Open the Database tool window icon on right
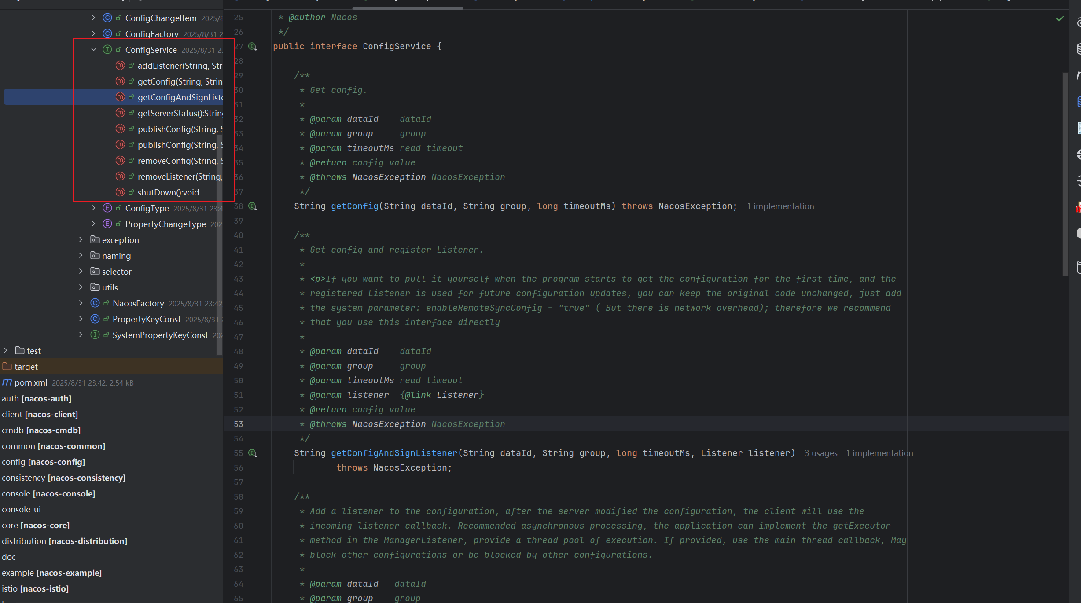 coord(1078,48)
